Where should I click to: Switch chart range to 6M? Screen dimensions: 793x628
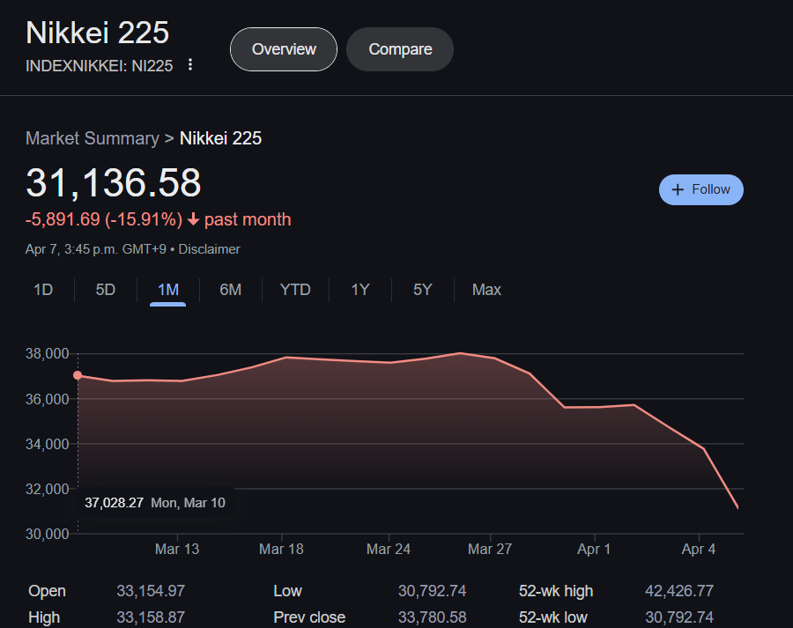point(231,290)
